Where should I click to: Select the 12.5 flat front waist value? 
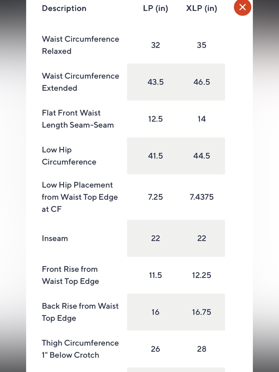click(x=155, y=119)
